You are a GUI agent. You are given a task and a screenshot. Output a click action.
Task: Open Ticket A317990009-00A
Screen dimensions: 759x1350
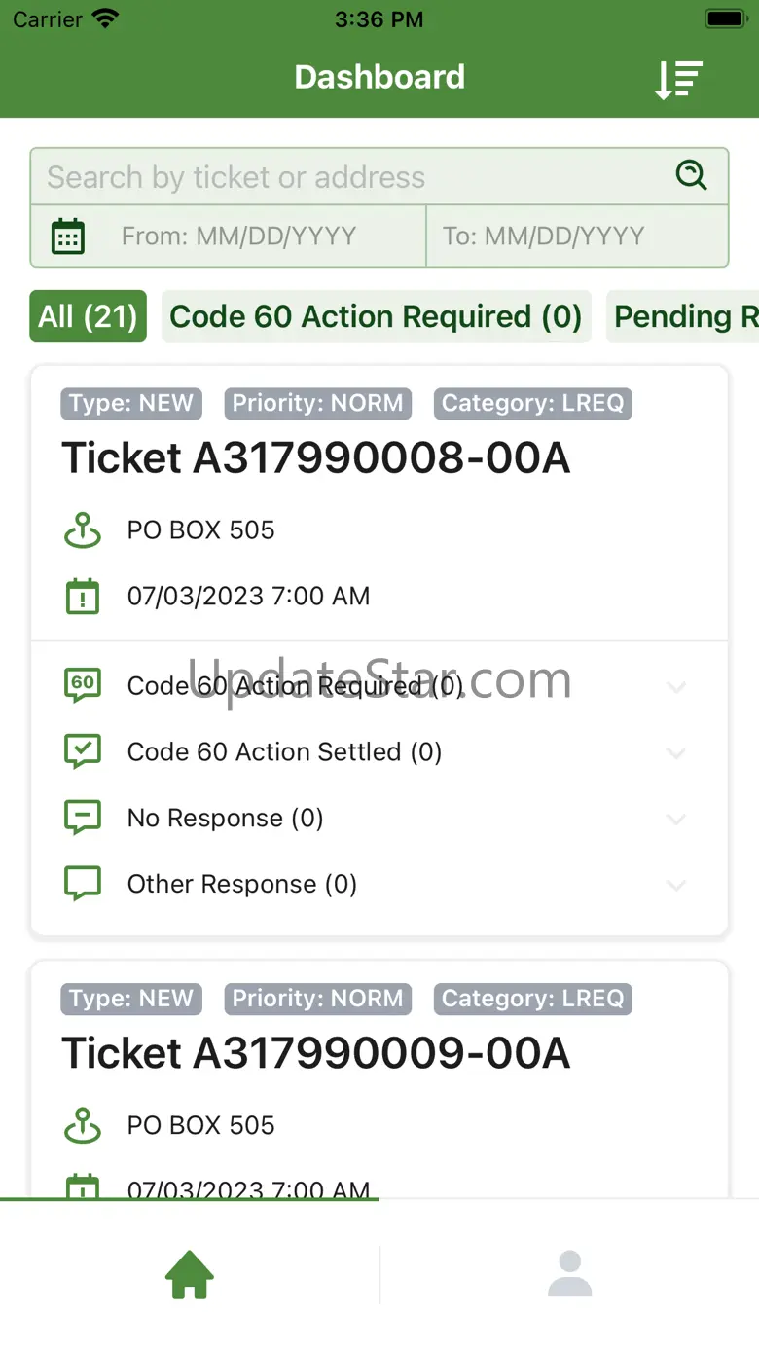coord(316,1054)
